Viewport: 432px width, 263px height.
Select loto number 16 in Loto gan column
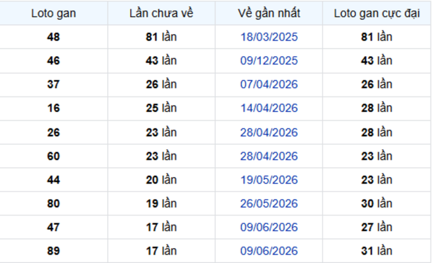coord(54,108)
